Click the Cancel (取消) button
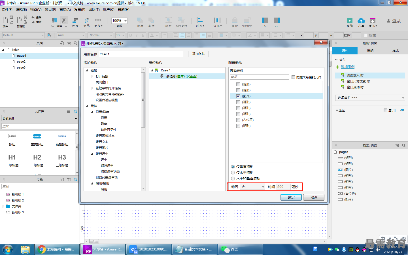 (314, 197)
